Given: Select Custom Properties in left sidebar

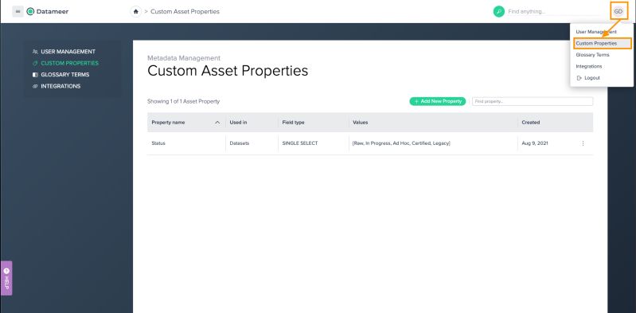Looking at the screenshot, I should (x=69, y=64).
